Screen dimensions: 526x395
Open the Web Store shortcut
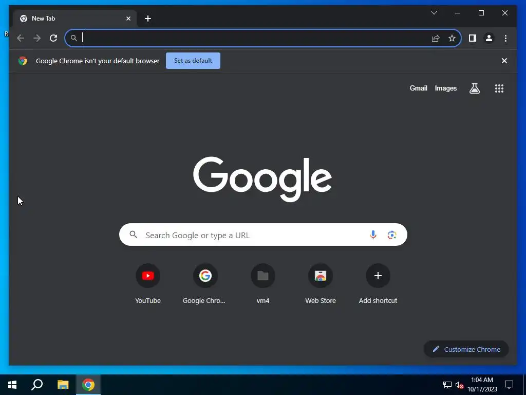[x=321, y=284]
